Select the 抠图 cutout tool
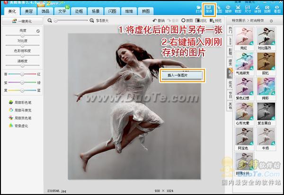This screenshot has height=195, width=284. coord(219,9)
